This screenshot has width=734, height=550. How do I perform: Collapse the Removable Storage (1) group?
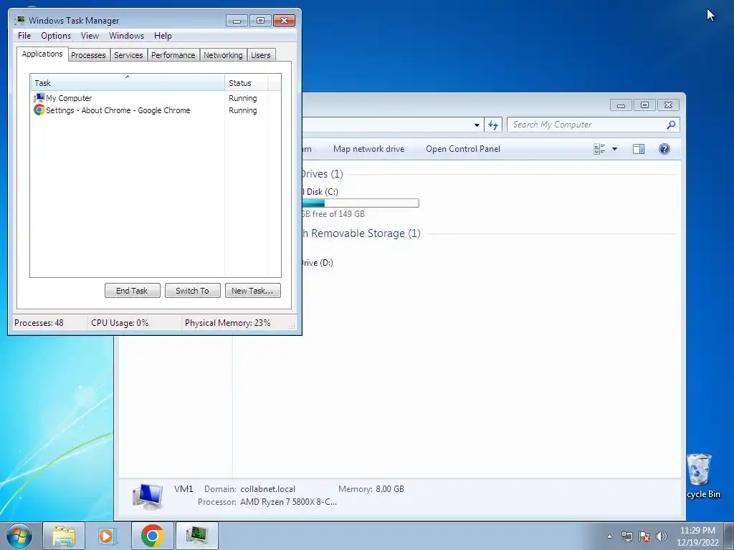[361, 233]
